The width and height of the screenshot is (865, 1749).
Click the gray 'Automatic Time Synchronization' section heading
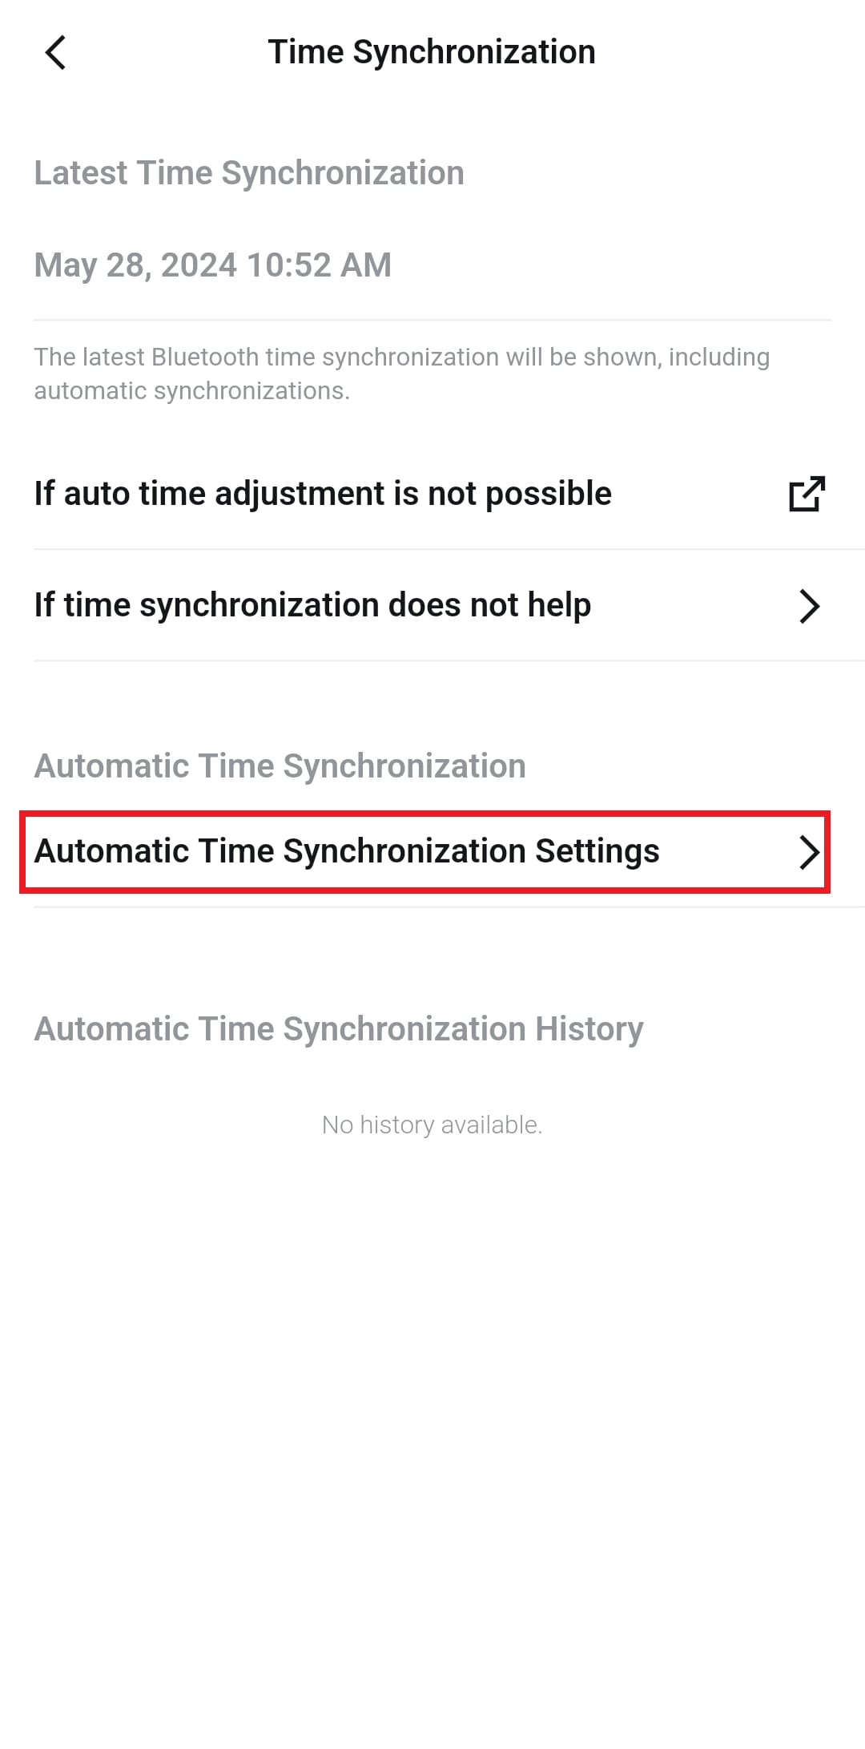point(280,766)
